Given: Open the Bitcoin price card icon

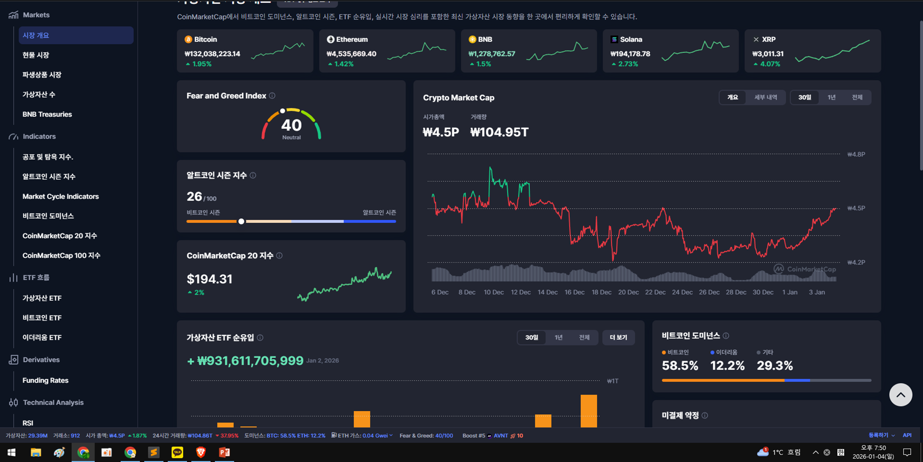Looking at the screenshot, I should tap(188, 40).
